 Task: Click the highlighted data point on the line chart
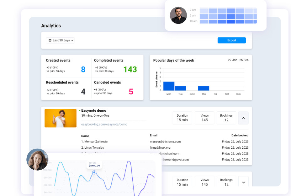tap(94, 172)
